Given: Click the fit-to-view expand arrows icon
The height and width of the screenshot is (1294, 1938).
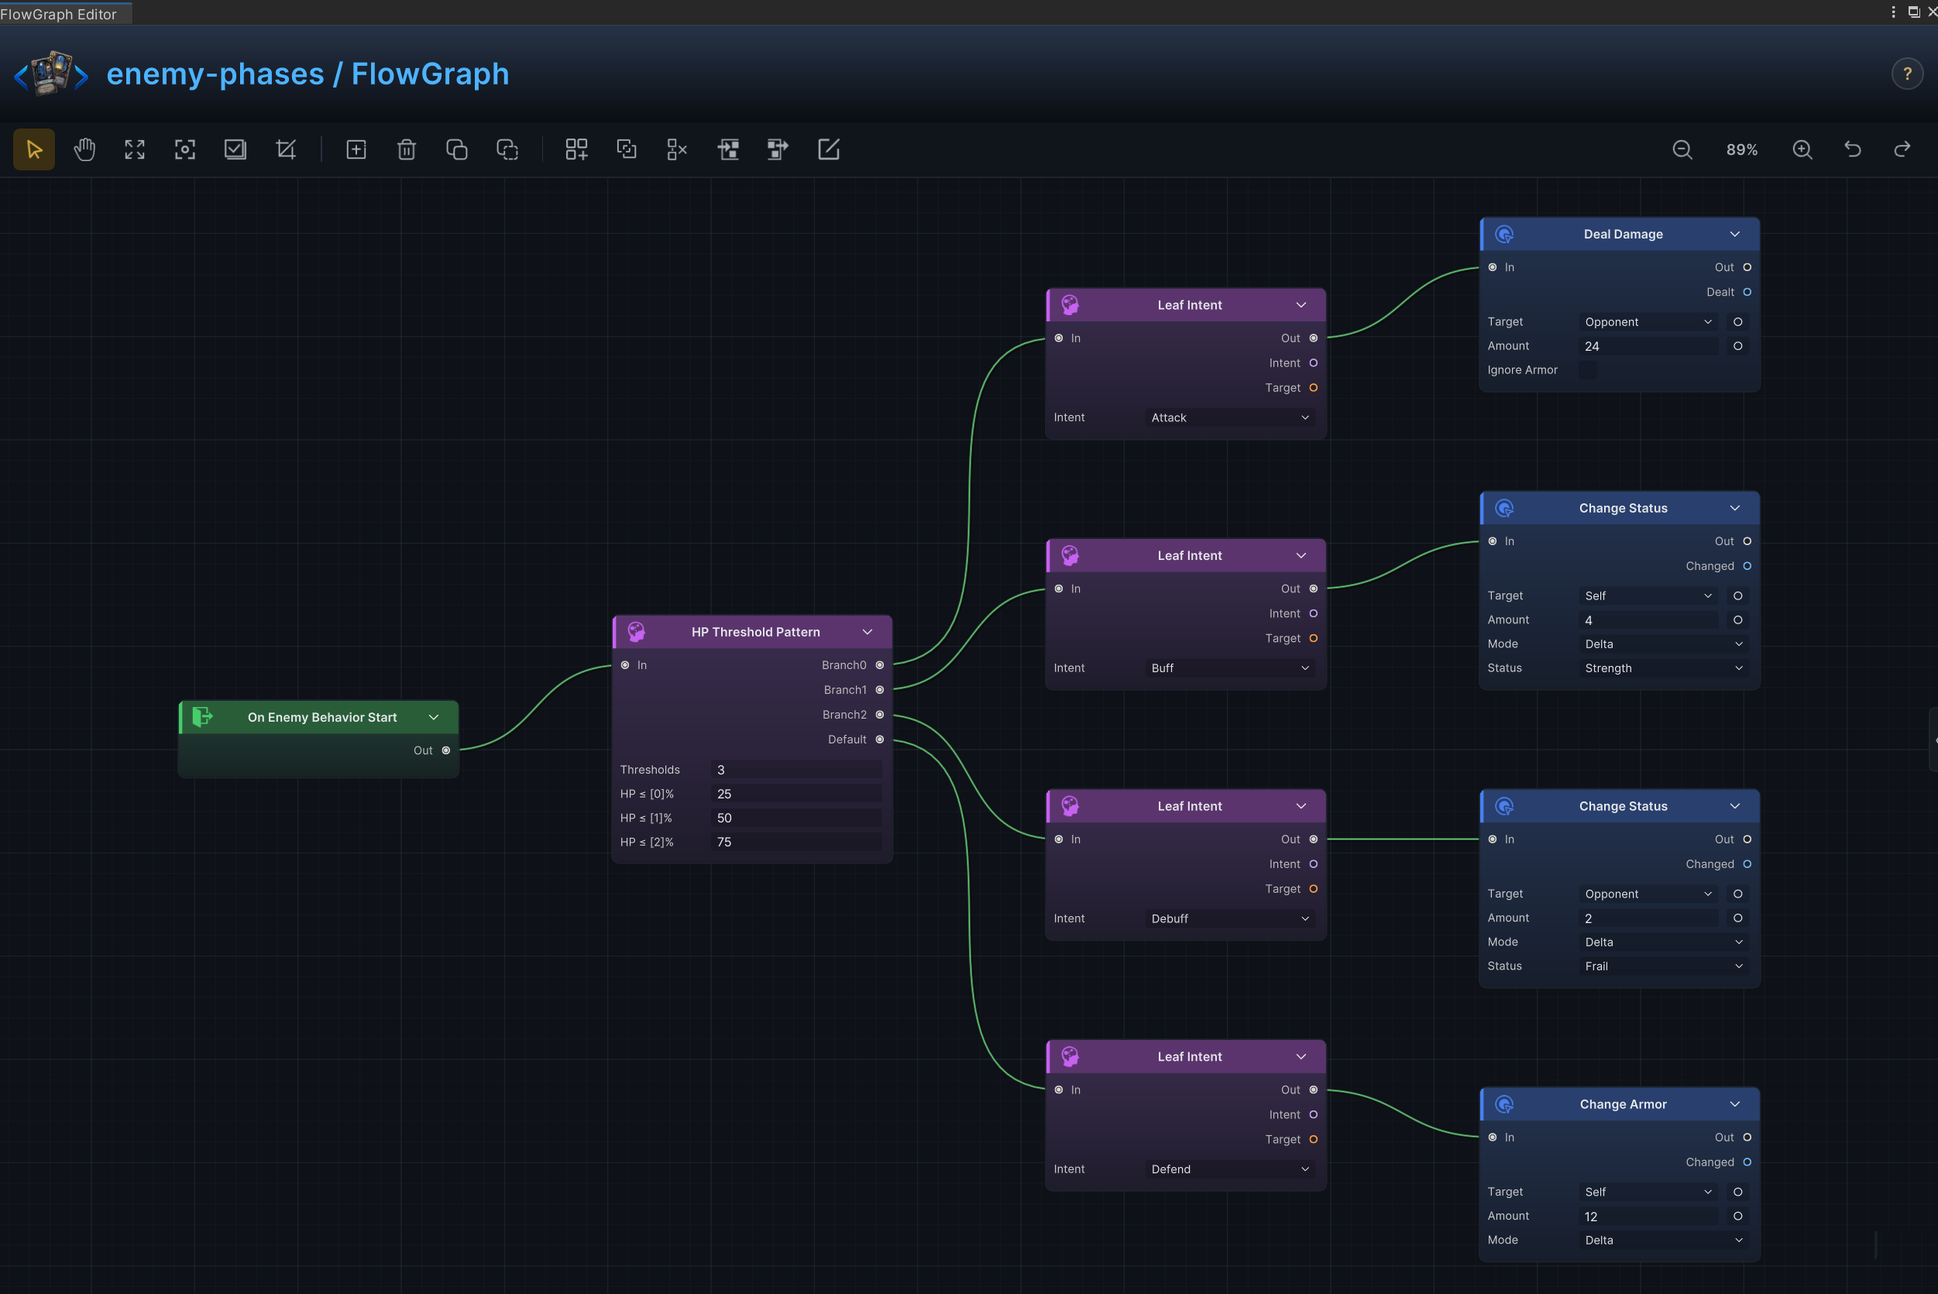Looking at the screenshot, I should [135, 149].
